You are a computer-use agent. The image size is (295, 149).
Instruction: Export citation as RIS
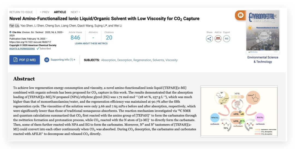coord(226,38)
